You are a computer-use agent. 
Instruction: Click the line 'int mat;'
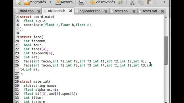(x=31, y=57)
